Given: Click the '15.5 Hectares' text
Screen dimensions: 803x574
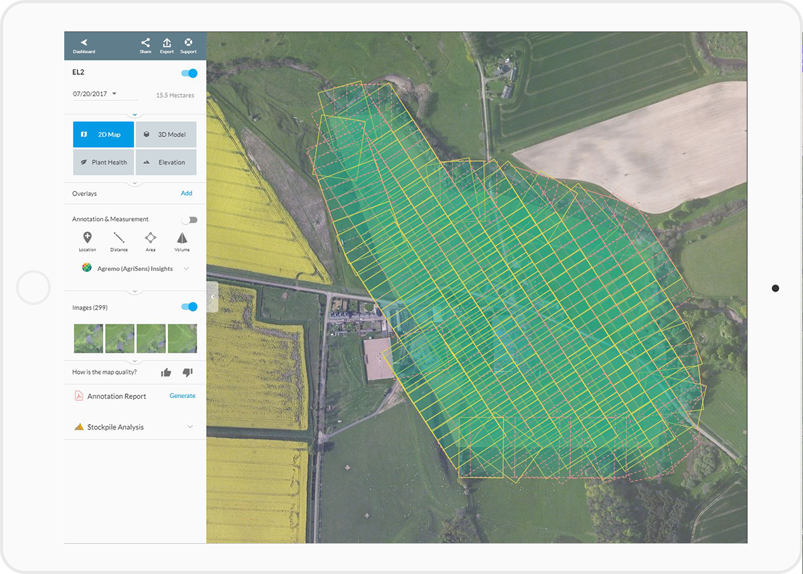Looking at the screenshot, I should coord(175,96).
